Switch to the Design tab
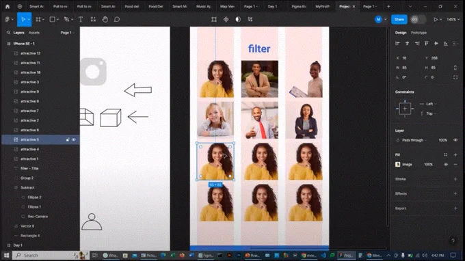 tap(400, 33)
